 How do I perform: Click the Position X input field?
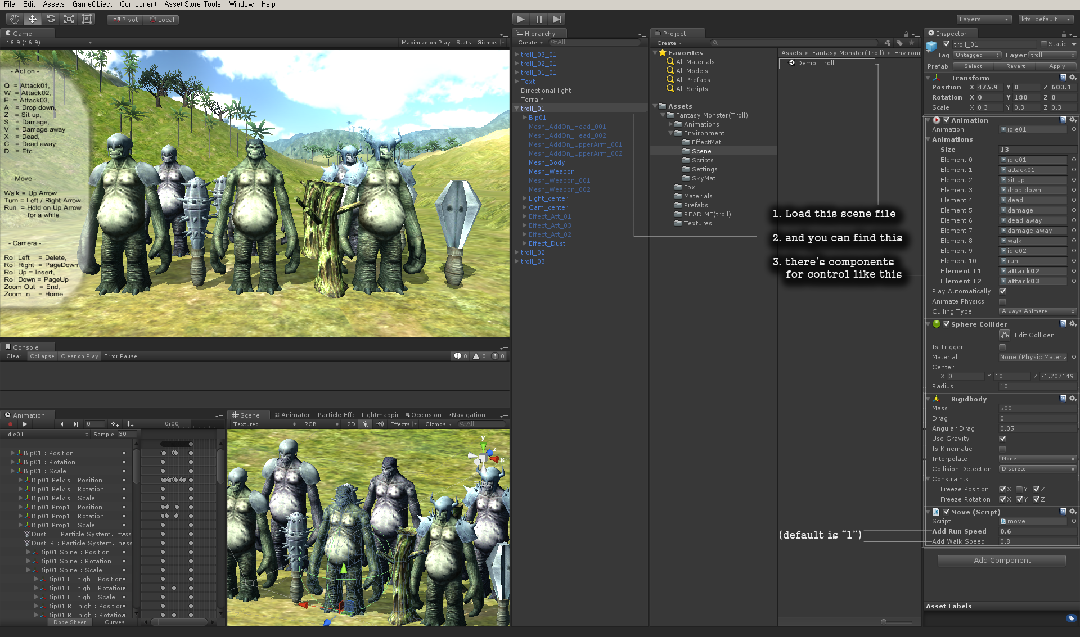(989, 87)
